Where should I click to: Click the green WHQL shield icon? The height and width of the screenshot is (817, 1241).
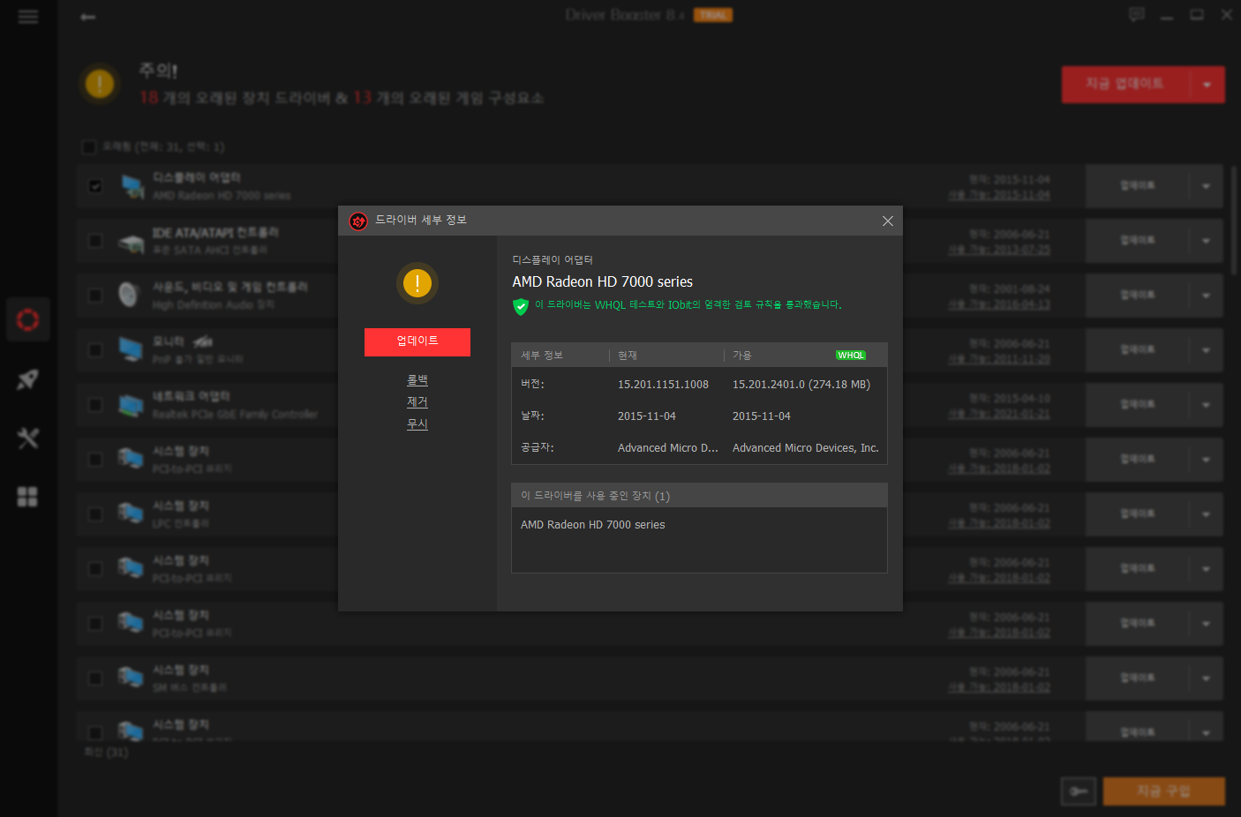tap(521, 306)
